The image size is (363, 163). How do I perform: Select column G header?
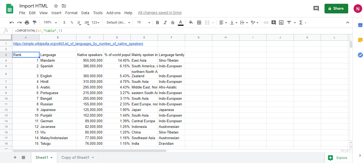[199, 37]
